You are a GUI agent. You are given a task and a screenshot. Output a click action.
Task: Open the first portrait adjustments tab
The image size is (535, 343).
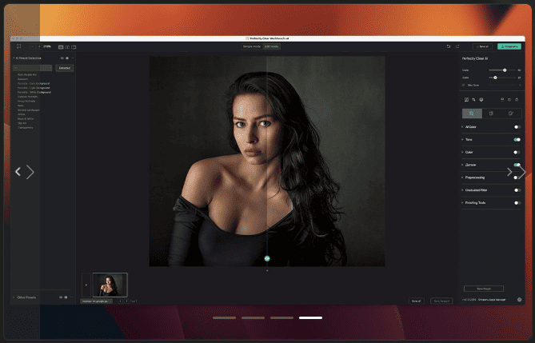click(x=472, y=114)
